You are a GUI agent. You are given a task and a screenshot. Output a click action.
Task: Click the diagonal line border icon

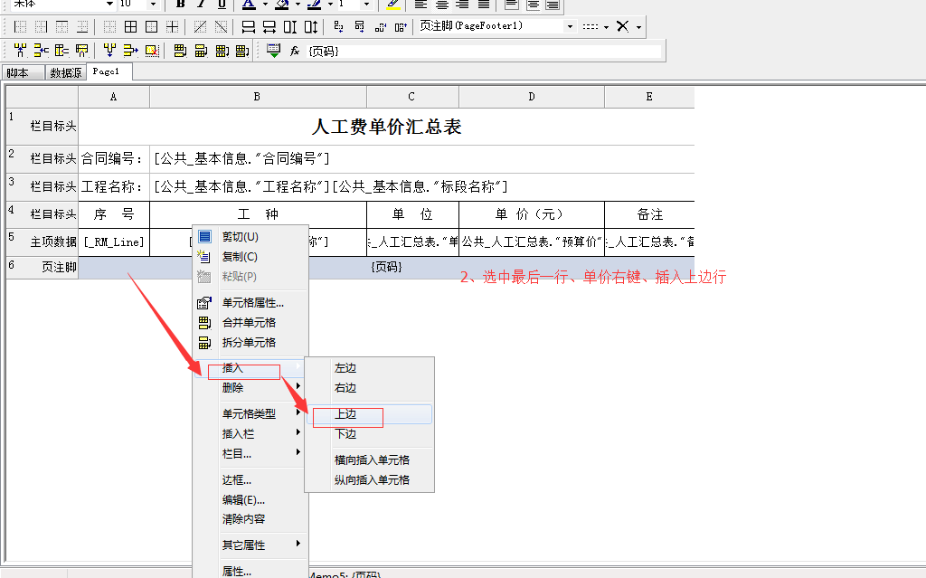pyautogui.click(x=199, y=26)
